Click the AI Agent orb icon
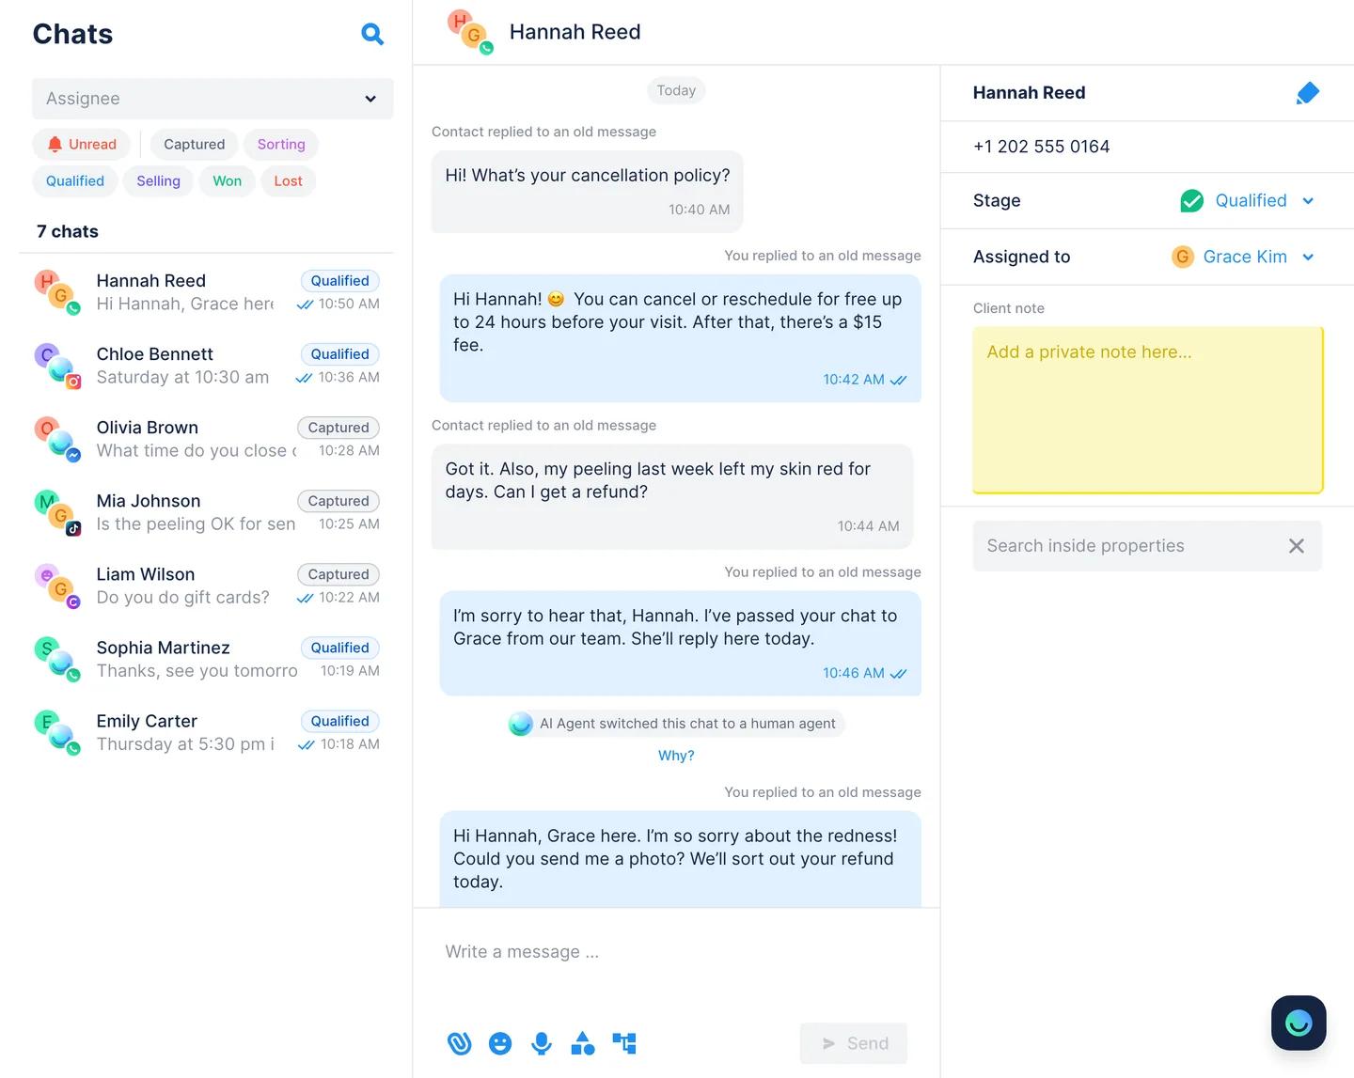The width and height of the screenshot is (1354, 1078). [x=520, y=724]
